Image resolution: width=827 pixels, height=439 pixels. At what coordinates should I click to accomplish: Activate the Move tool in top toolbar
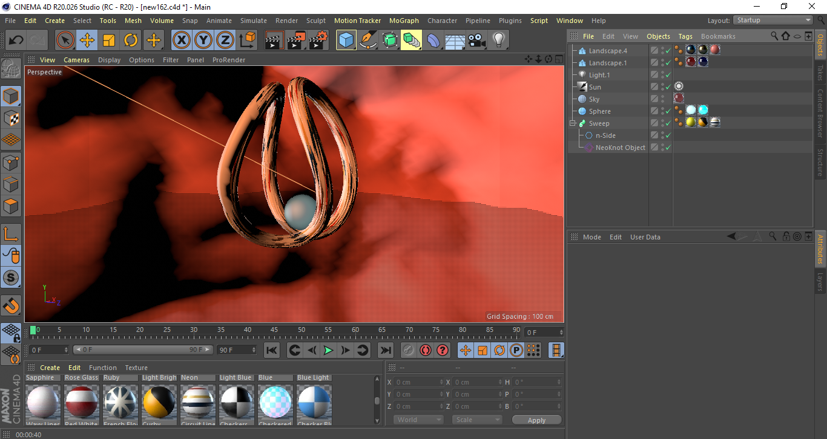(x=87, y=41)
